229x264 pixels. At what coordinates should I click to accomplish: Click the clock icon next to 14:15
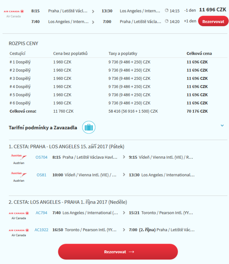click(167, 10)
